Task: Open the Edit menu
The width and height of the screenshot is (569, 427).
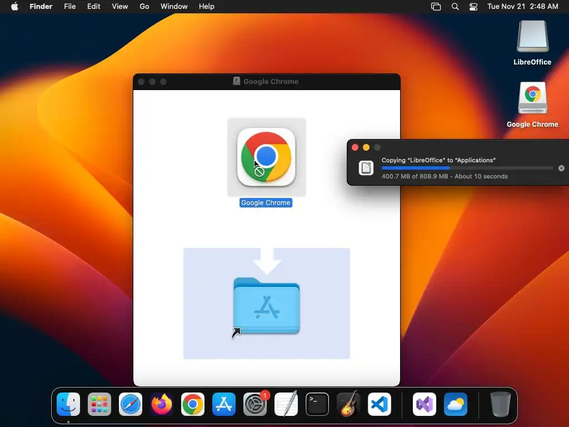Action: coord(93,7)
